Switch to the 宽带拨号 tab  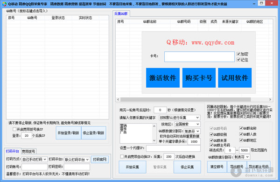click(28, 152)
